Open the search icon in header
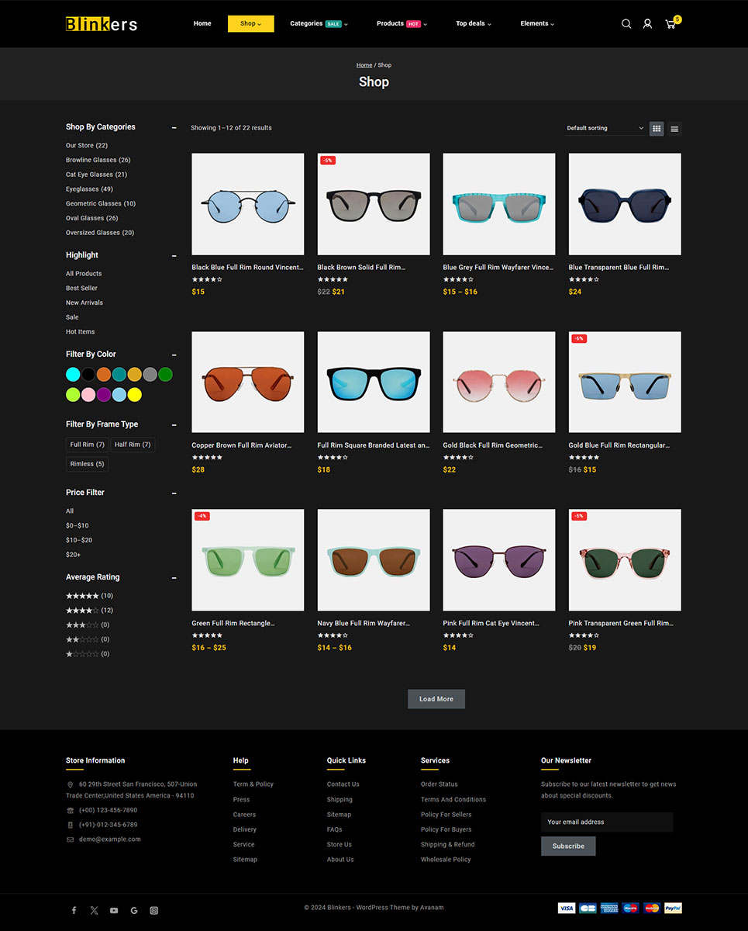The image size is (748, 931). click(626, 24)
